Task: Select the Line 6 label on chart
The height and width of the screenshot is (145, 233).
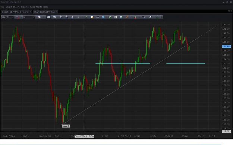Action: (66, 126)
